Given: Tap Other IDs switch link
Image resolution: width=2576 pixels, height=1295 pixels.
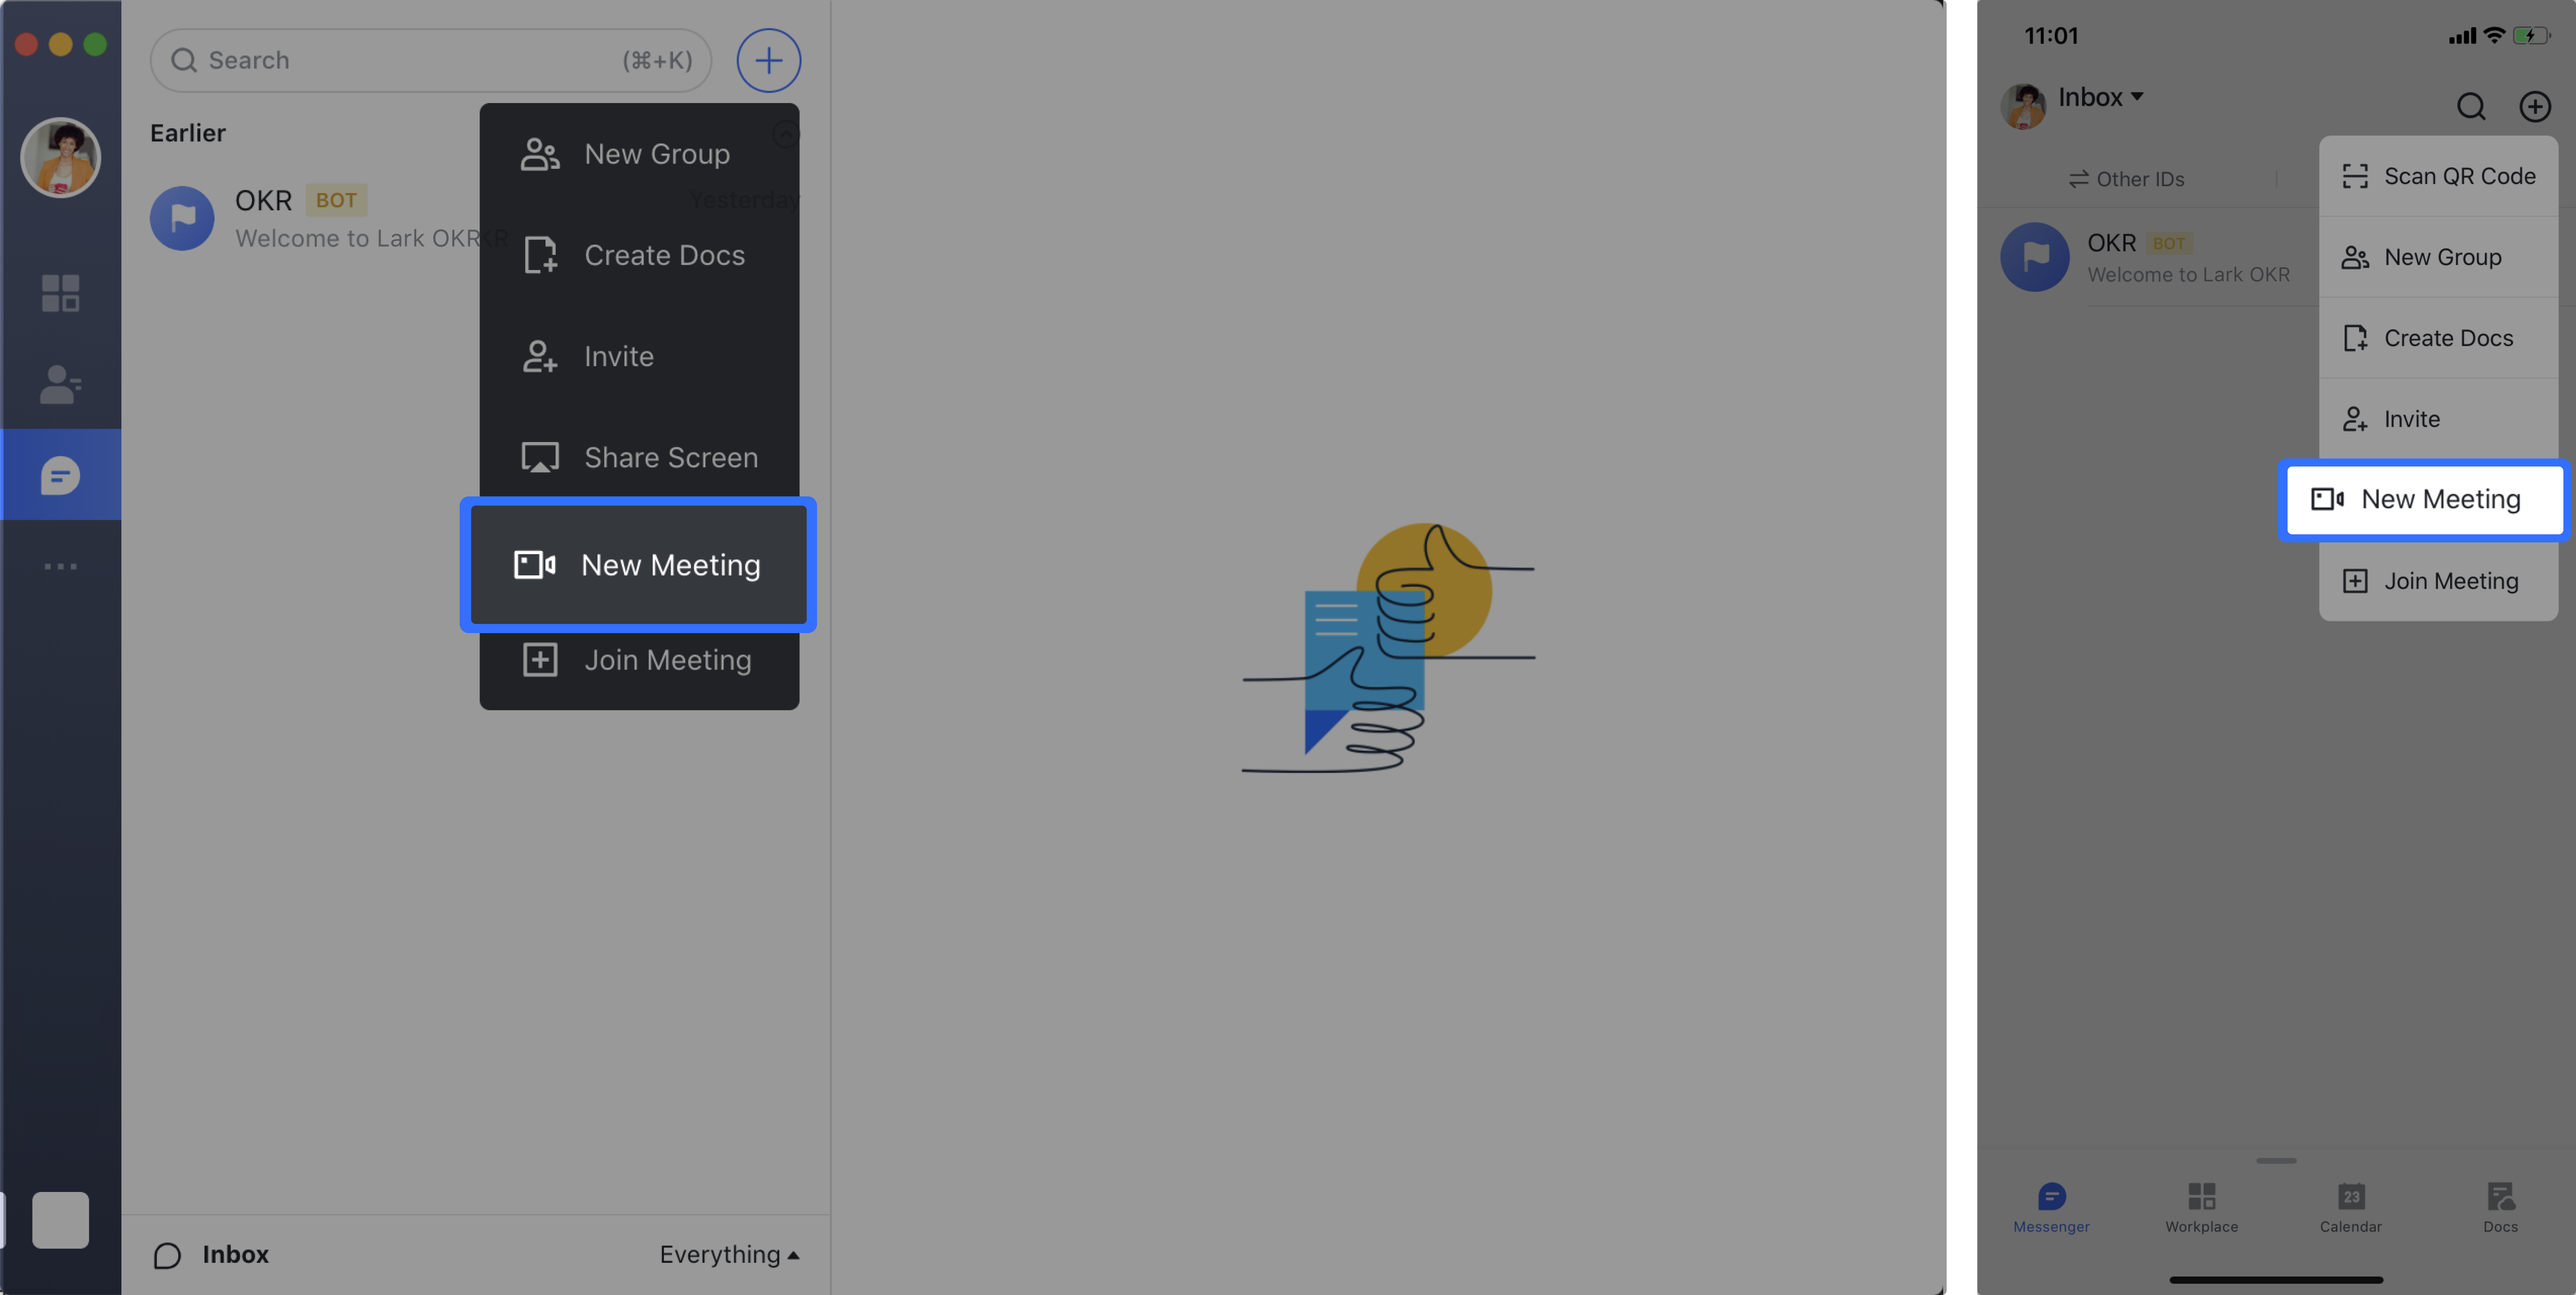Looking at the screenshot, I should coord(2127,179).
